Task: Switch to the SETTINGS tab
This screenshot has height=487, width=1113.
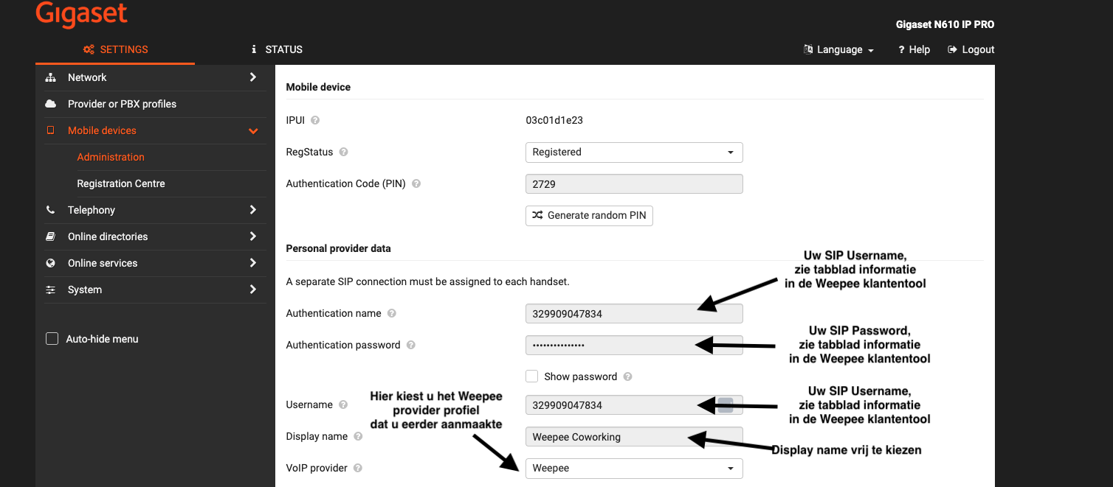Action: pyautogui.click(x=115, y=49)
